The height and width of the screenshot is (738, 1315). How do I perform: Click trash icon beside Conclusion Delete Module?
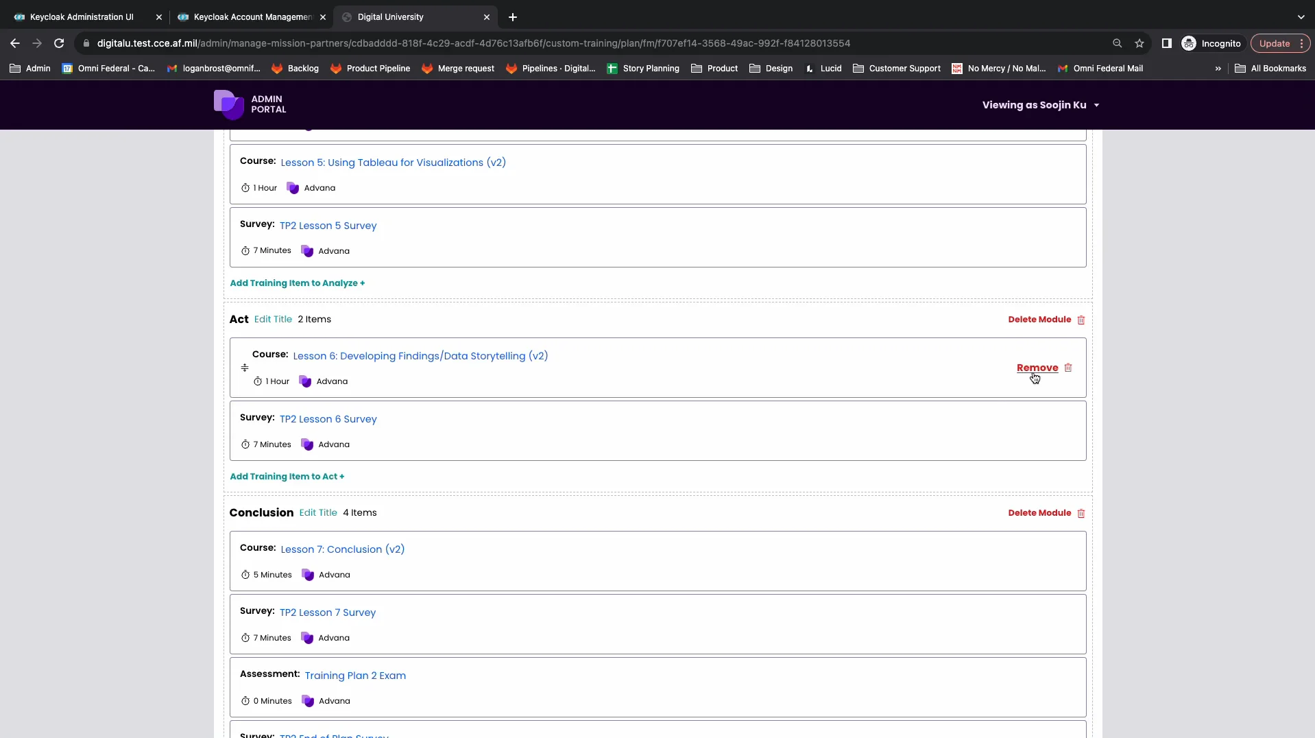click(x=1081, y=513)
